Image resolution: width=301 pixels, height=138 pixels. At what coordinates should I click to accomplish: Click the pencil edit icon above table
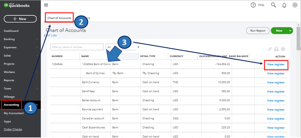click(x=270, y=49)
